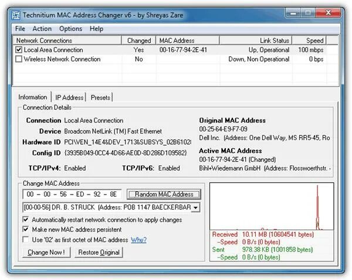This screenshot has height=280, width=352.
Task: Click the 100 mbps speed cell
Action: (x=311, y=50)
